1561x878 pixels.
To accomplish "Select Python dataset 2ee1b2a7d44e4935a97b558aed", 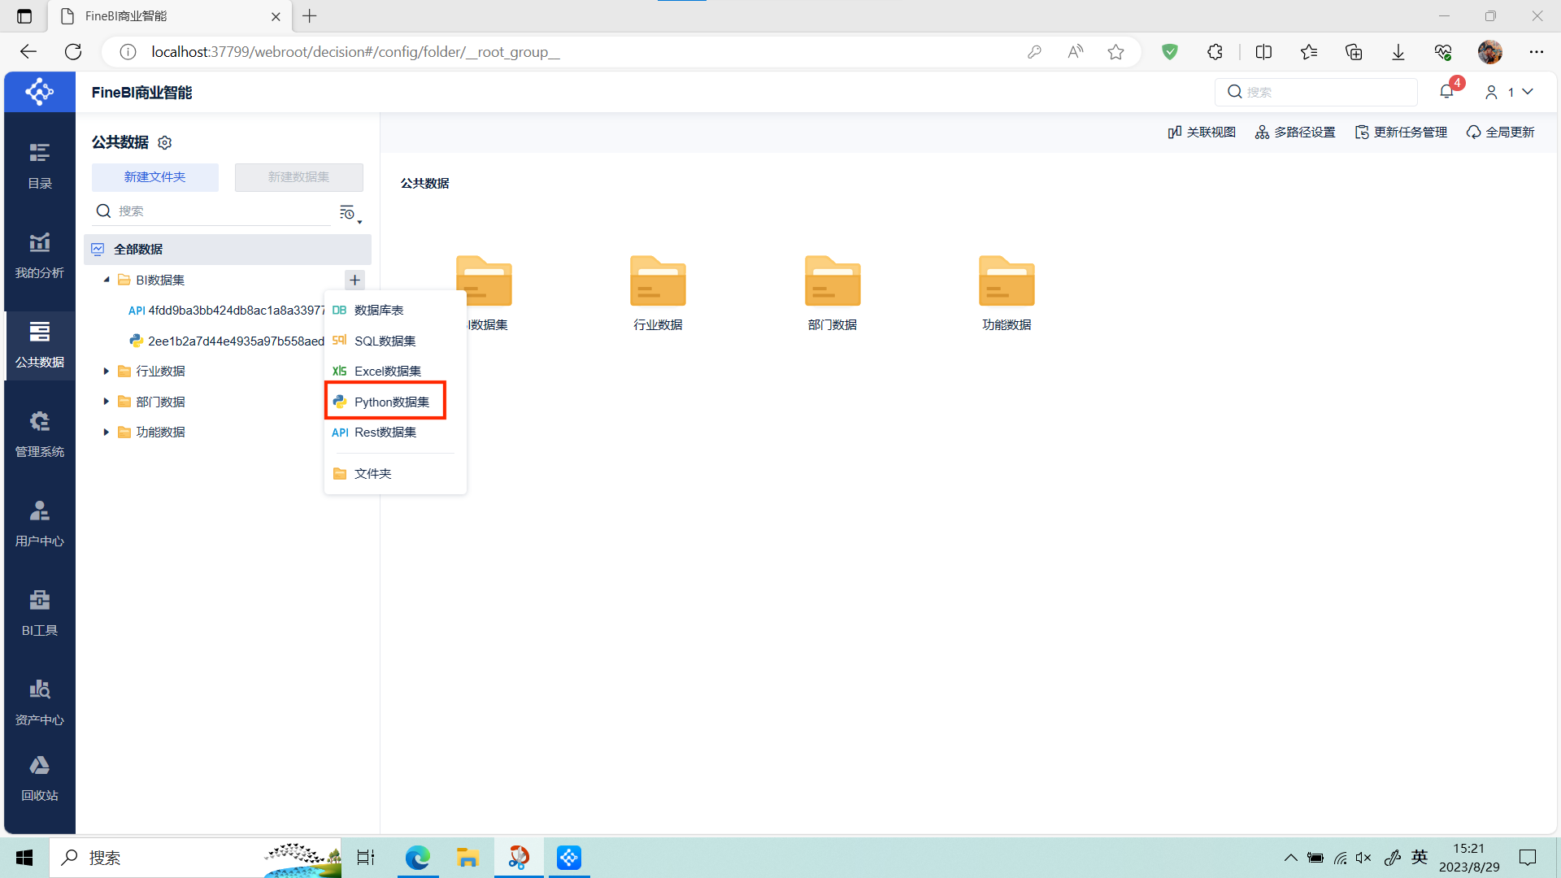I will (226, 341).
